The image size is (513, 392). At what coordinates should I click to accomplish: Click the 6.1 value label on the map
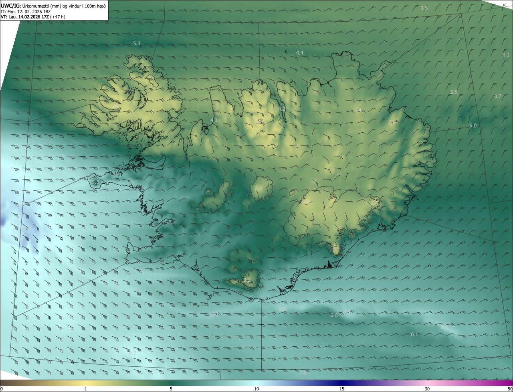pos(414,335)
